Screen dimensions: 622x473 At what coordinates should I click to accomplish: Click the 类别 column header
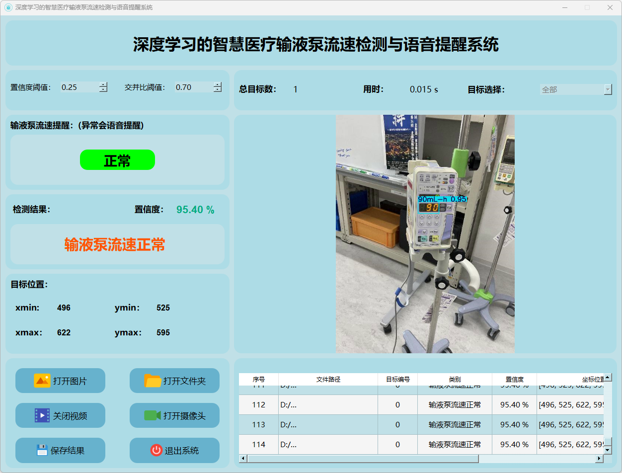tap(455, 380)
